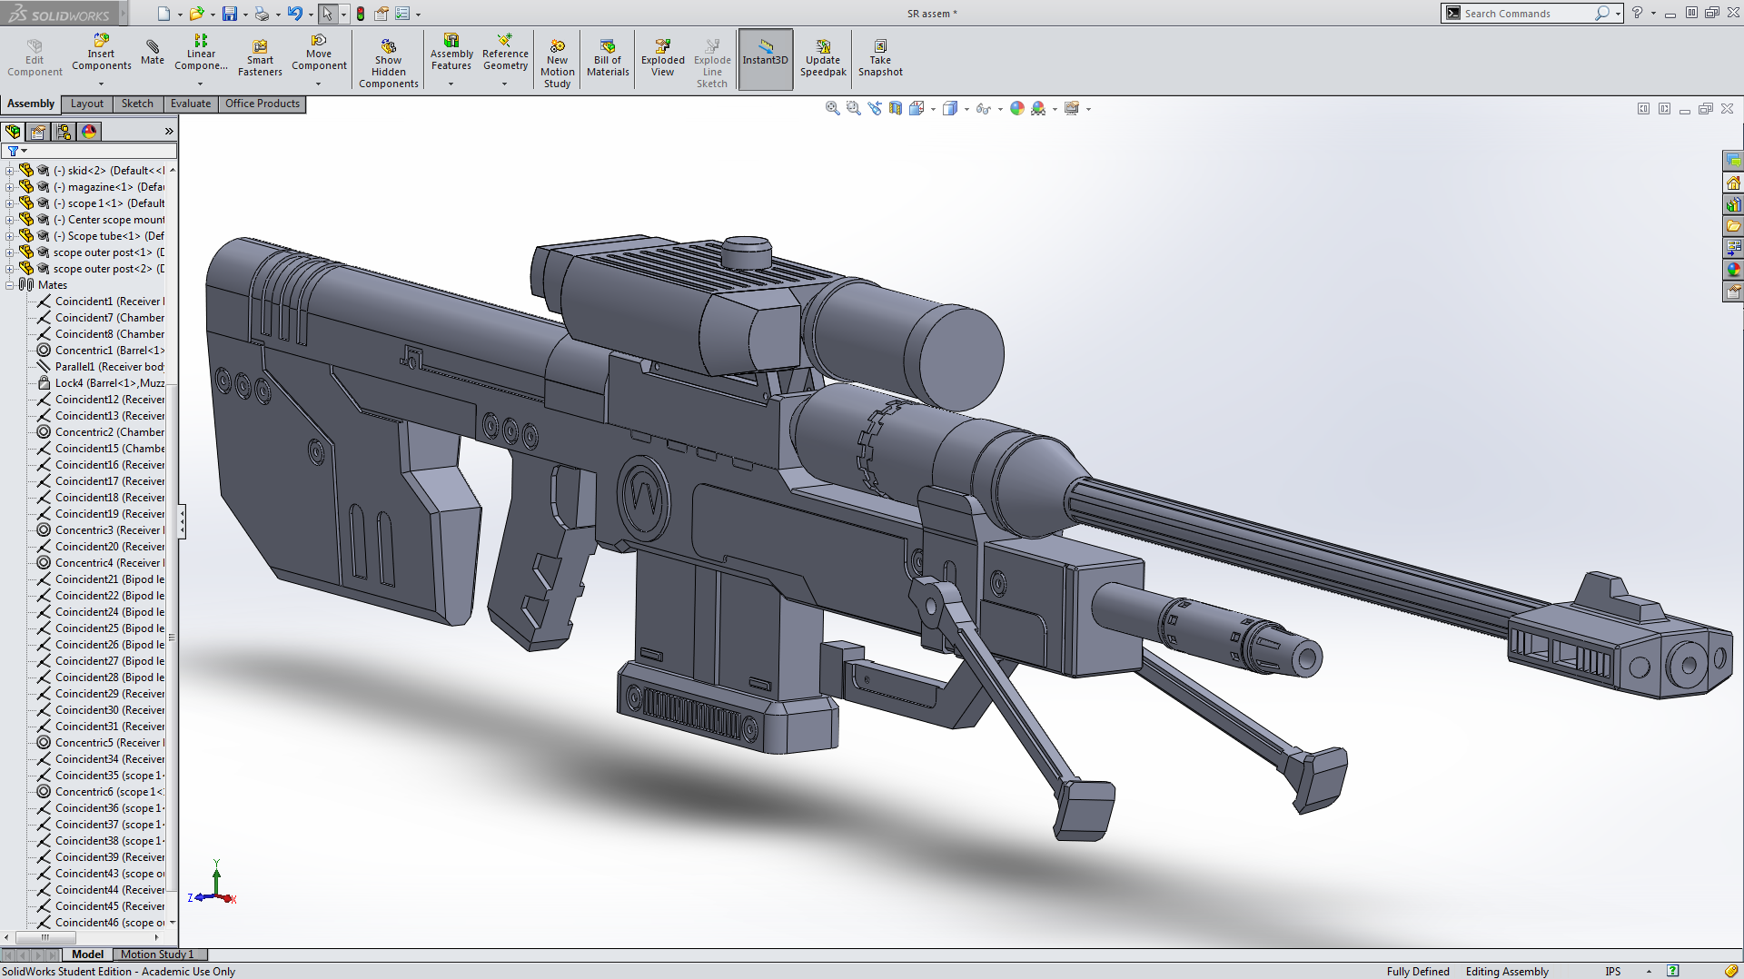Open the Display Style dropdown arrow
The width and height of the screenshot is (1744, 979).
click(966, 109)
